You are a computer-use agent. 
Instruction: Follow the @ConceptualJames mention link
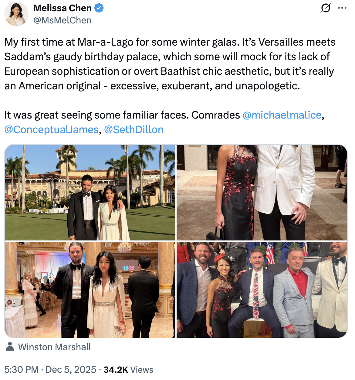tap(52, 130)
